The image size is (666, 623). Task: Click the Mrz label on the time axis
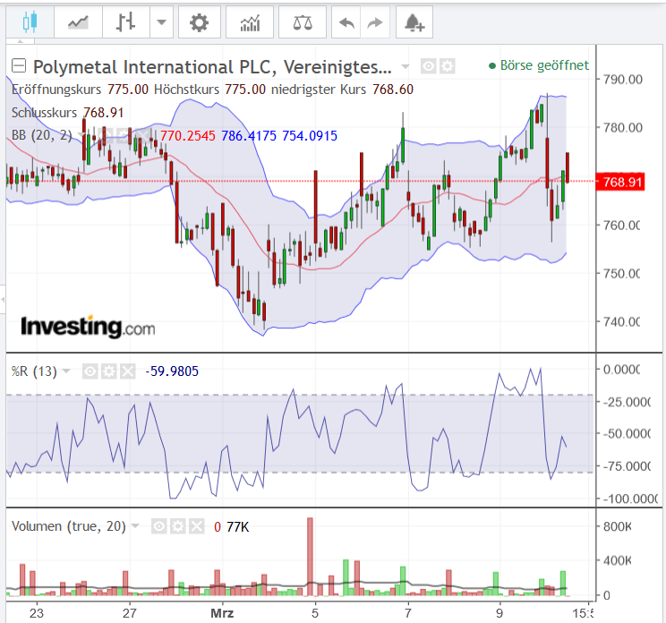click(222, 613)
